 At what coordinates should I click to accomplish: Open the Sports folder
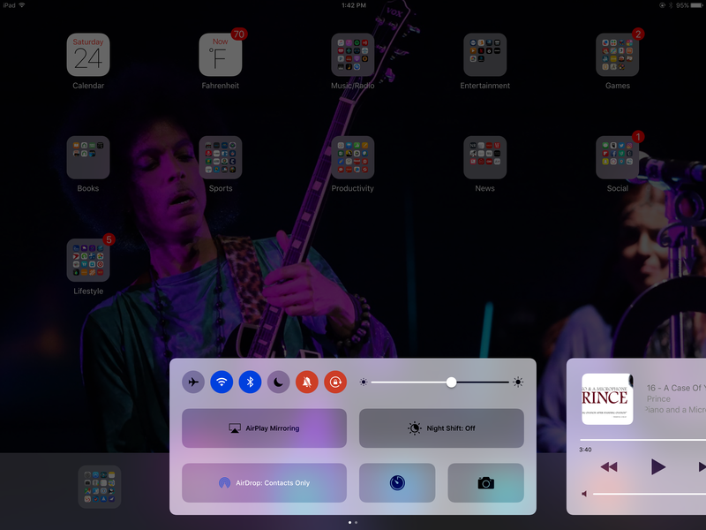click(221, 157)
